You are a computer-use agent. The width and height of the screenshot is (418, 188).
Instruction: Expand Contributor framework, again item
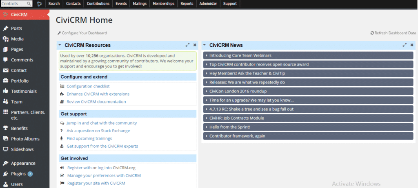tap(308, 136)
